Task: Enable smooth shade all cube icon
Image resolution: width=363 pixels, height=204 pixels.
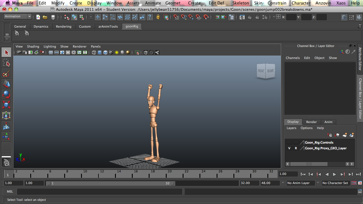Action: pos(100,52)
